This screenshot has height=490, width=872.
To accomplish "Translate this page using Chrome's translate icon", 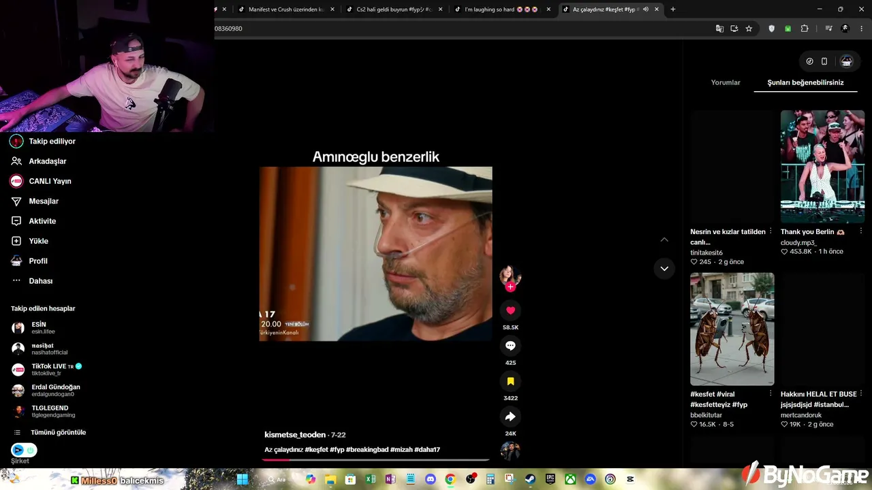I will pos(719,29).
